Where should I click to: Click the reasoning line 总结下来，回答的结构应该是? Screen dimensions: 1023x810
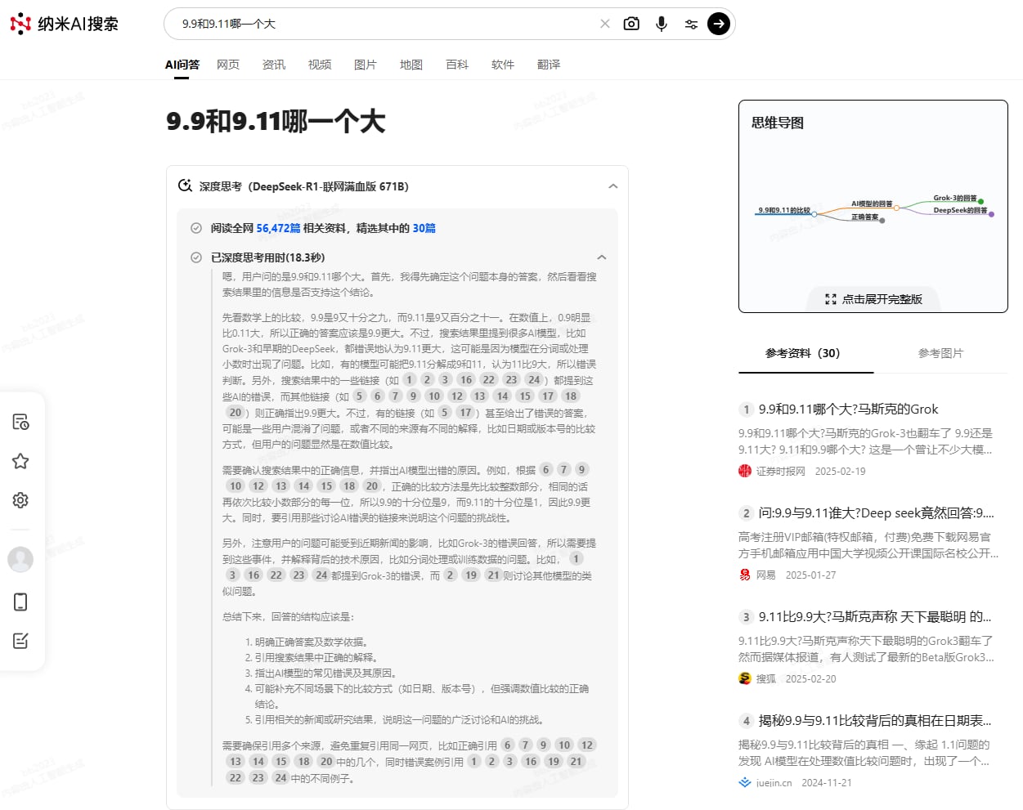click(289, 616)
